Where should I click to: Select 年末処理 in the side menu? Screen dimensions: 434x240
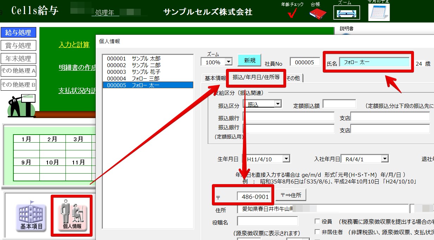(x=18, y=58)
